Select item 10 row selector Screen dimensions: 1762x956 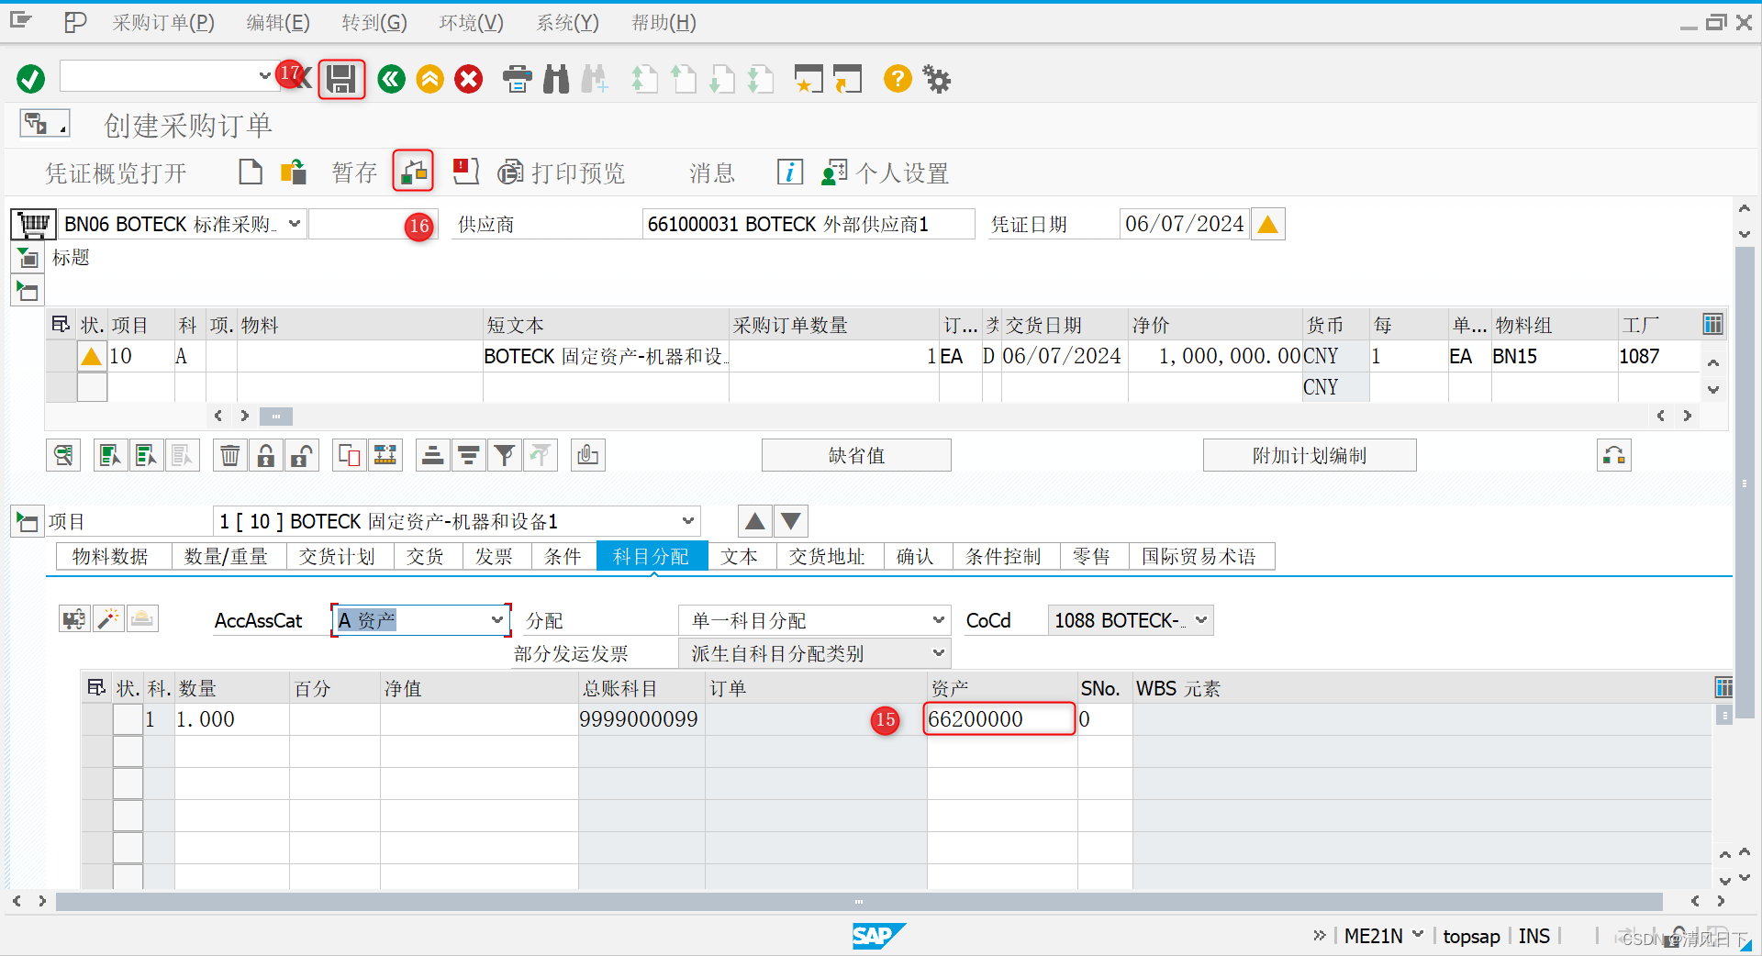tap(61, 356)
